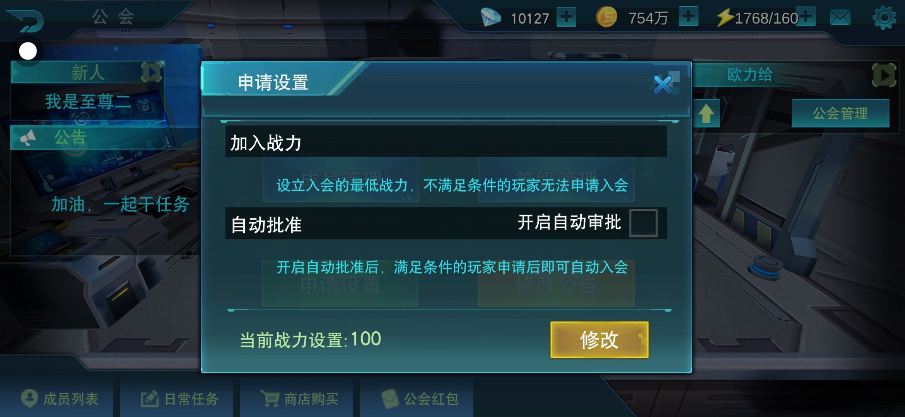The image size is (905, 417).
Task: Add energy with the plus icon
Action: point(806,17)
